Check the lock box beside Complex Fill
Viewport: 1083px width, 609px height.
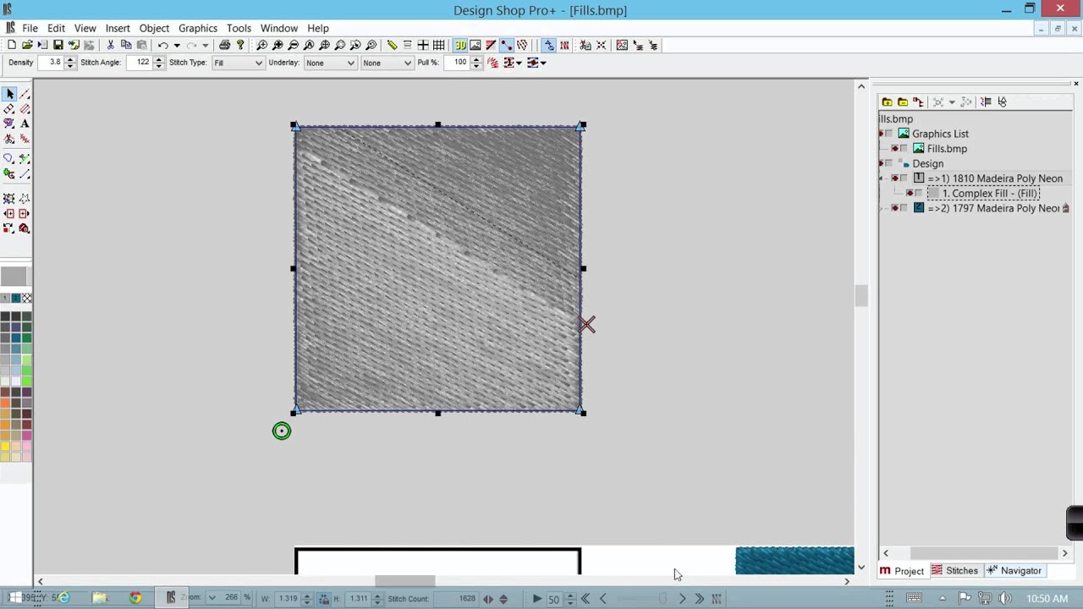919,194
